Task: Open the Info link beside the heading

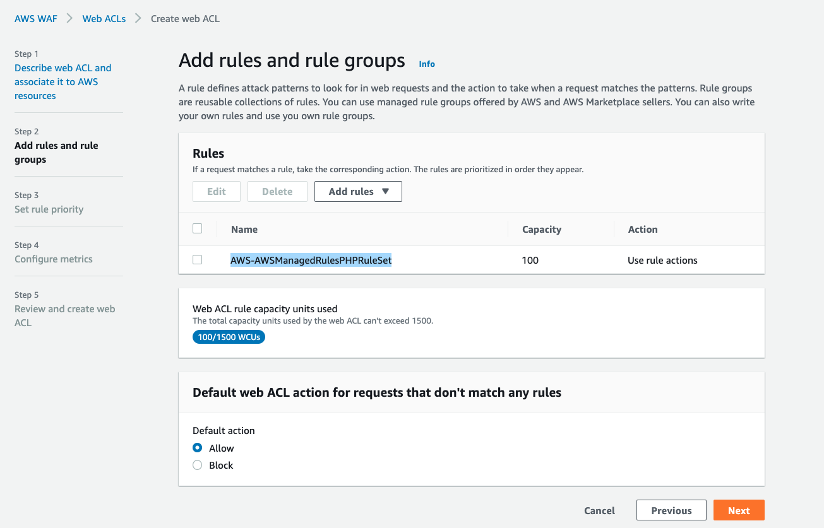Action: tap(427, 64)
